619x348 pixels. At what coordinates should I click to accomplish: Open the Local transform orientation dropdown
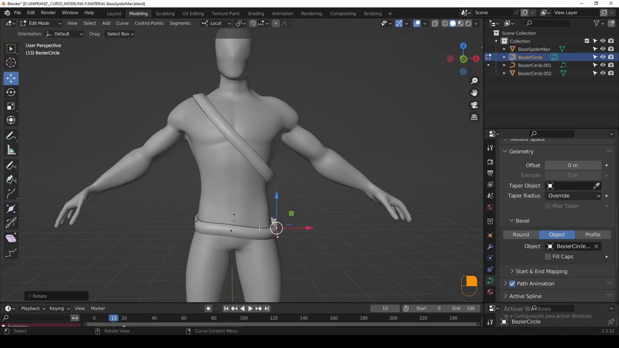[216, 23]
